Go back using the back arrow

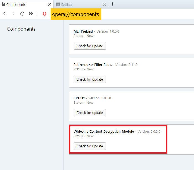(4, 14)
